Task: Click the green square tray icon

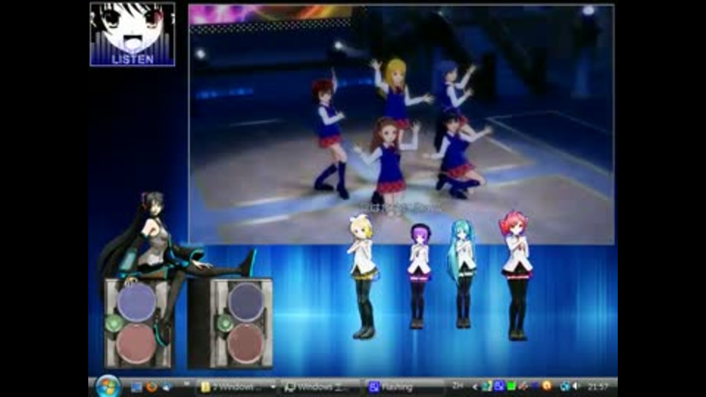Action: [x=511, y=386]
